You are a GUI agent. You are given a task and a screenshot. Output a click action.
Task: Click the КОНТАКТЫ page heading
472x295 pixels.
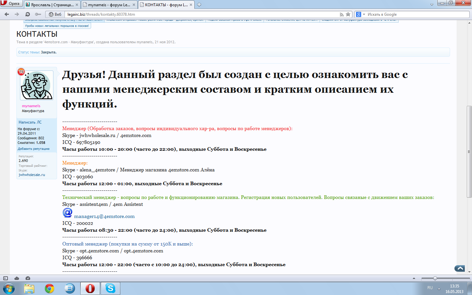click(x=37, y=34)
